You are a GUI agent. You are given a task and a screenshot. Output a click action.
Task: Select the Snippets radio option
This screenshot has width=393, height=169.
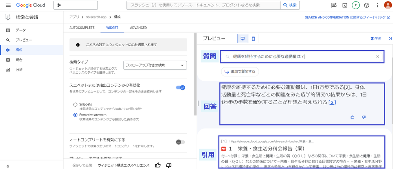75,104
